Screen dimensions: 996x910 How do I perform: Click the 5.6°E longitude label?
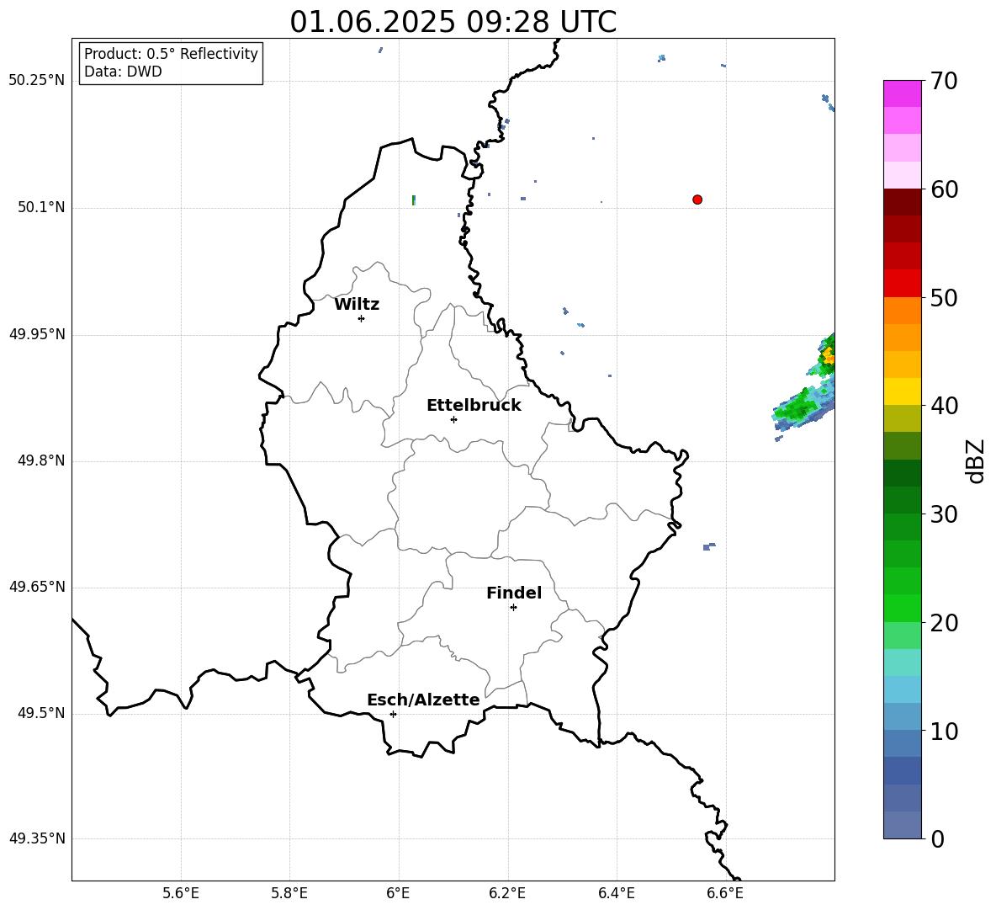(181, 893)
